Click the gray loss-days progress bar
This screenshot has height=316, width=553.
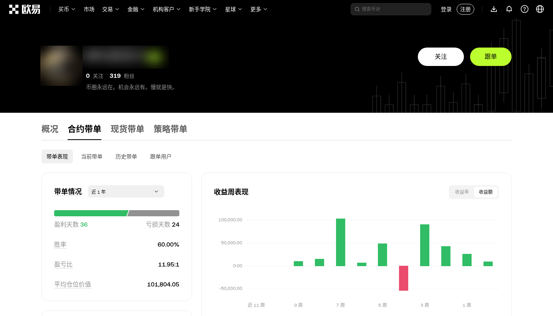coord(153,213)
